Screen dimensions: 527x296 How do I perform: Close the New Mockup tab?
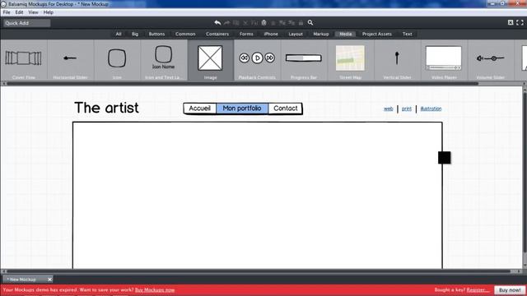[x=49, y=280]
